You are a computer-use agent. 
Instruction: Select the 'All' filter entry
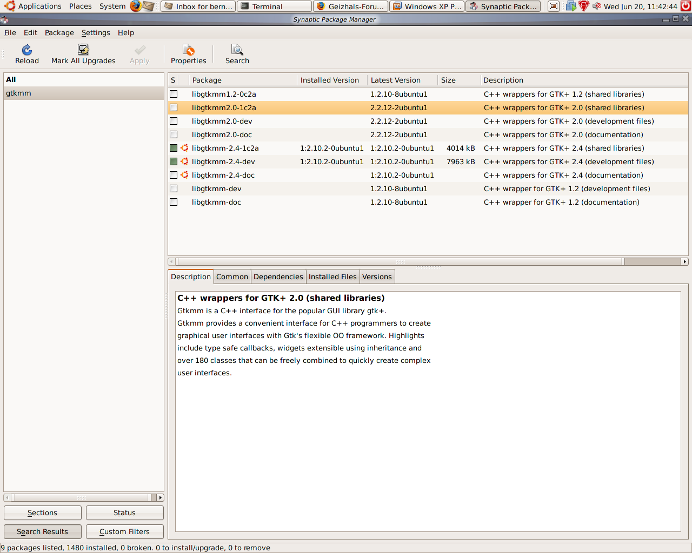point(84,79)
